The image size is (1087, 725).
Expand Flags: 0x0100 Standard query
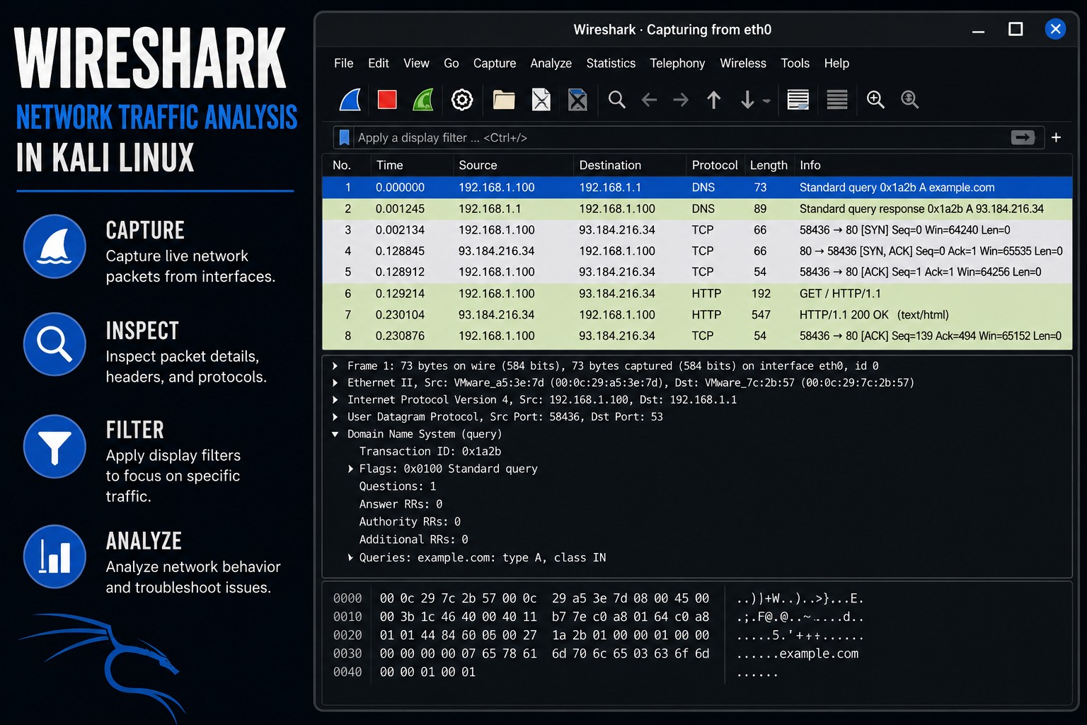click(350, 469)
